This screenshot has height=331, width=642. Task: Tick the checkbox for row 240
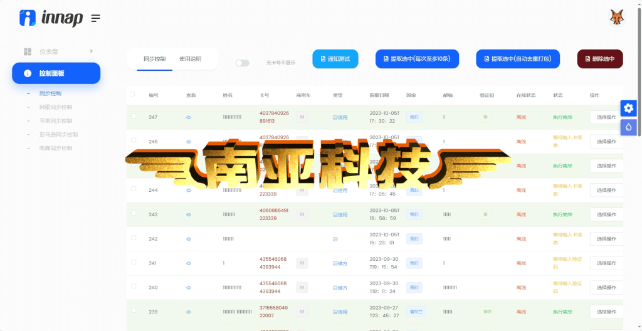click(x=134, y=286)
